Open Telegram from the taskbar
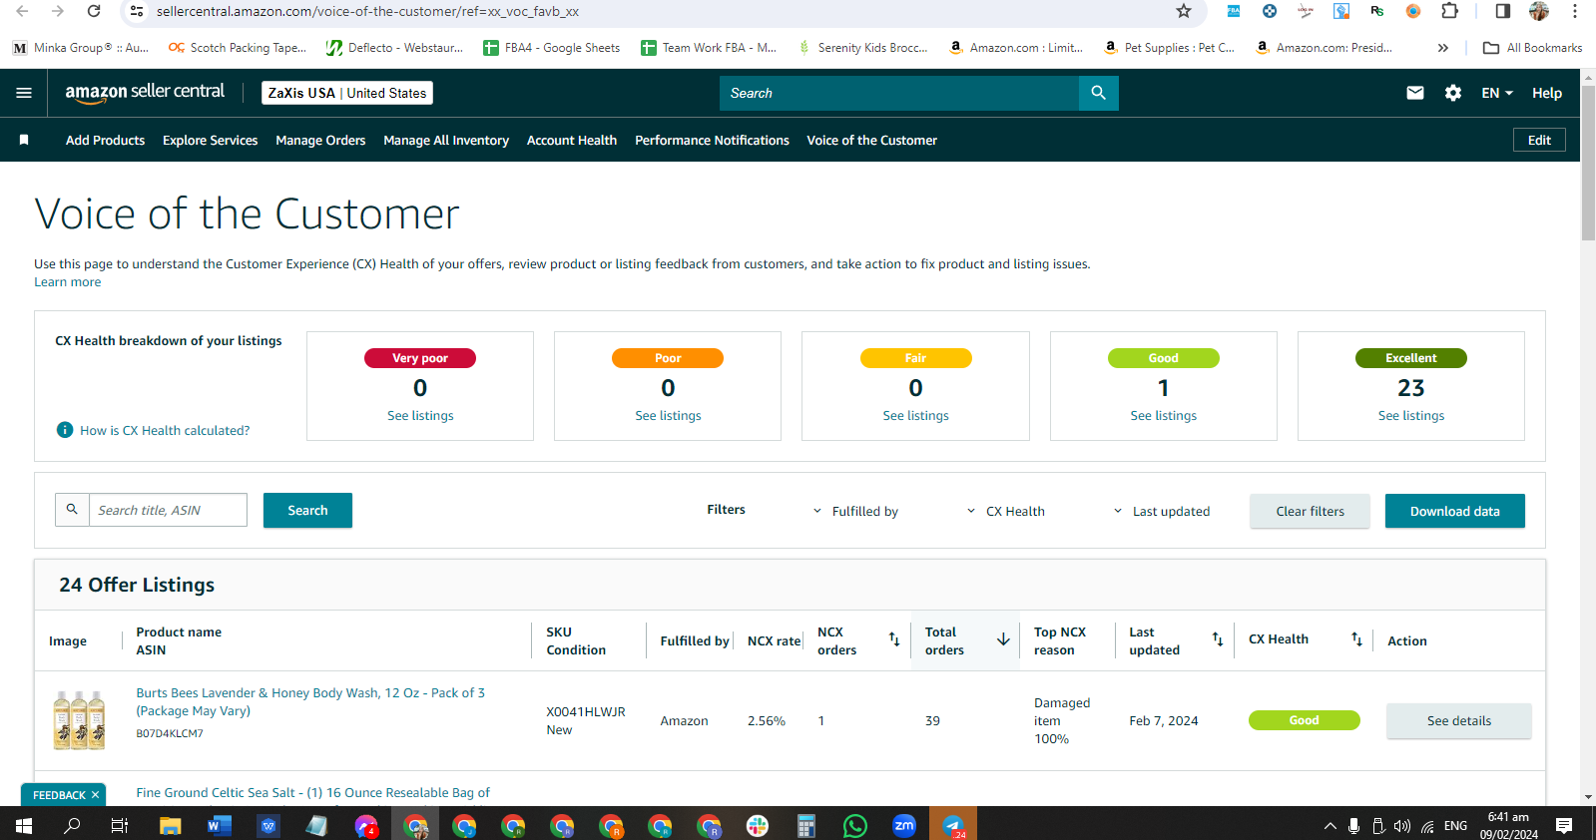This screenshot has height=840, width=1596. point(953,825)
